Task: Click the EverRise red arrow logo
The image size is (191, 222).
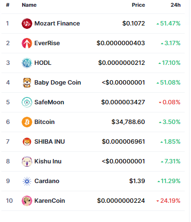Action: click(x=27, y=43)
